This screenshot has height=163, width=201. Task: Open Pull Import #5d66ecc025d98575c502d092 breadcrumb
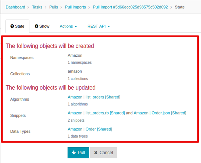(130, 7)
